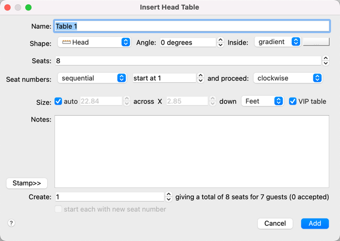Open the Shape dropdown showing Head
Viewport: 340px width, 241px height.
tap(94, 42)
